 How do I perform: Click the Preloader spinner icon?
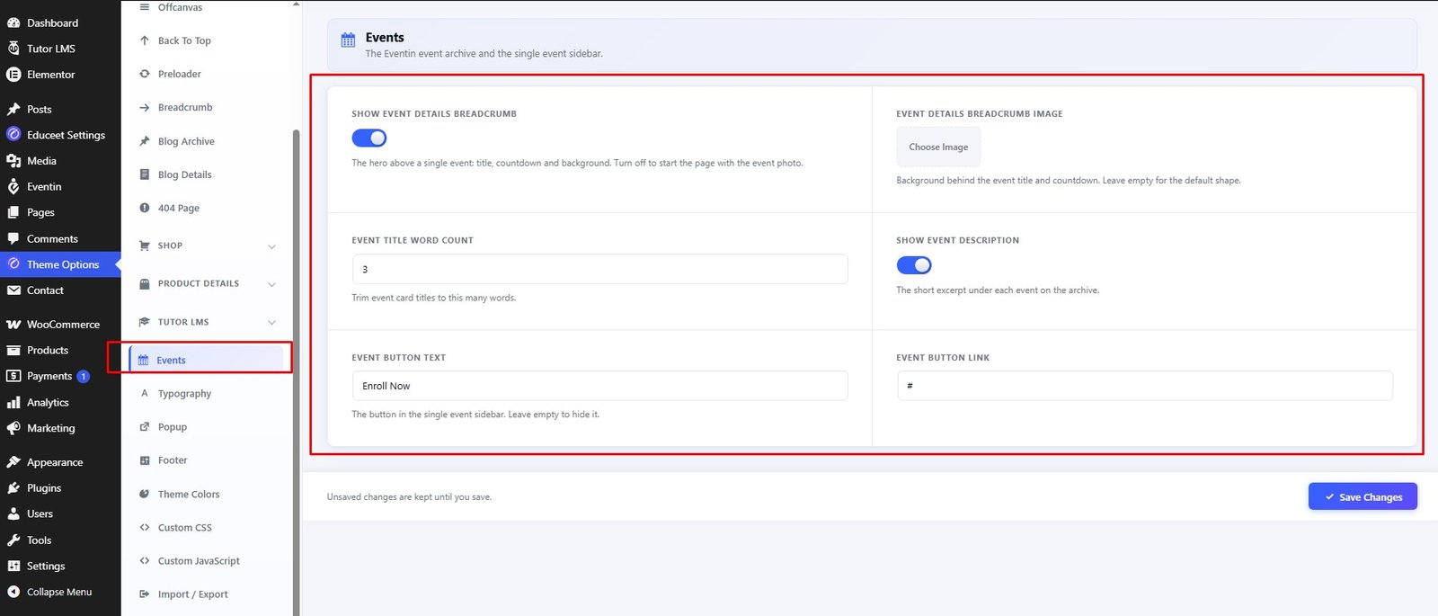[145, 74]
